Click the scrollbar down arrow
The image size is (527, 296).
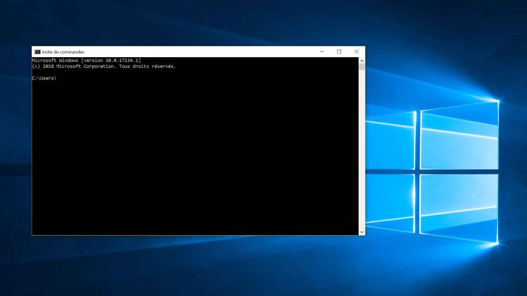tap(362, 232)
